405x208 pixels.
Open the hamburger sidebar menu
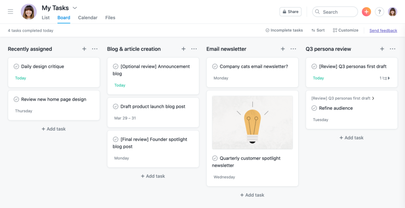pyautogui.click(x=10, y=11)
